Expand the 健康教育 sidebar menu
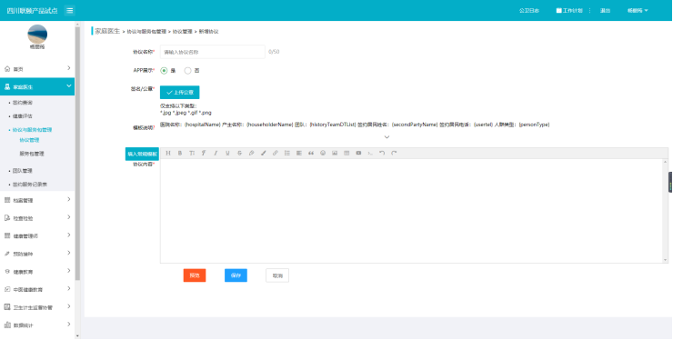Viewport: 673px width, 340px height. coord(37,272)
